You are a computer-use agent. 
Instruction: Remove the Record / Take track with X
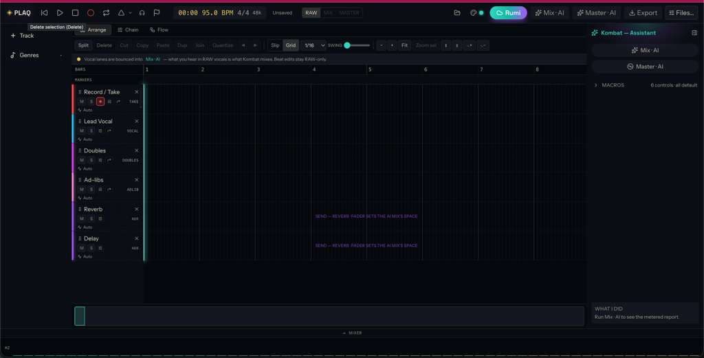pos(137,92)
